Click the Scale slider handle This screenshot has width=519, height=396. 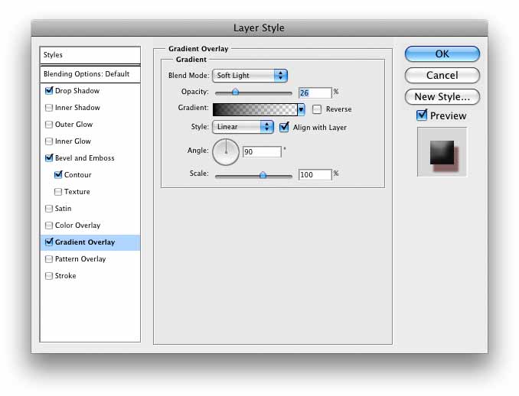click(263, 175)
